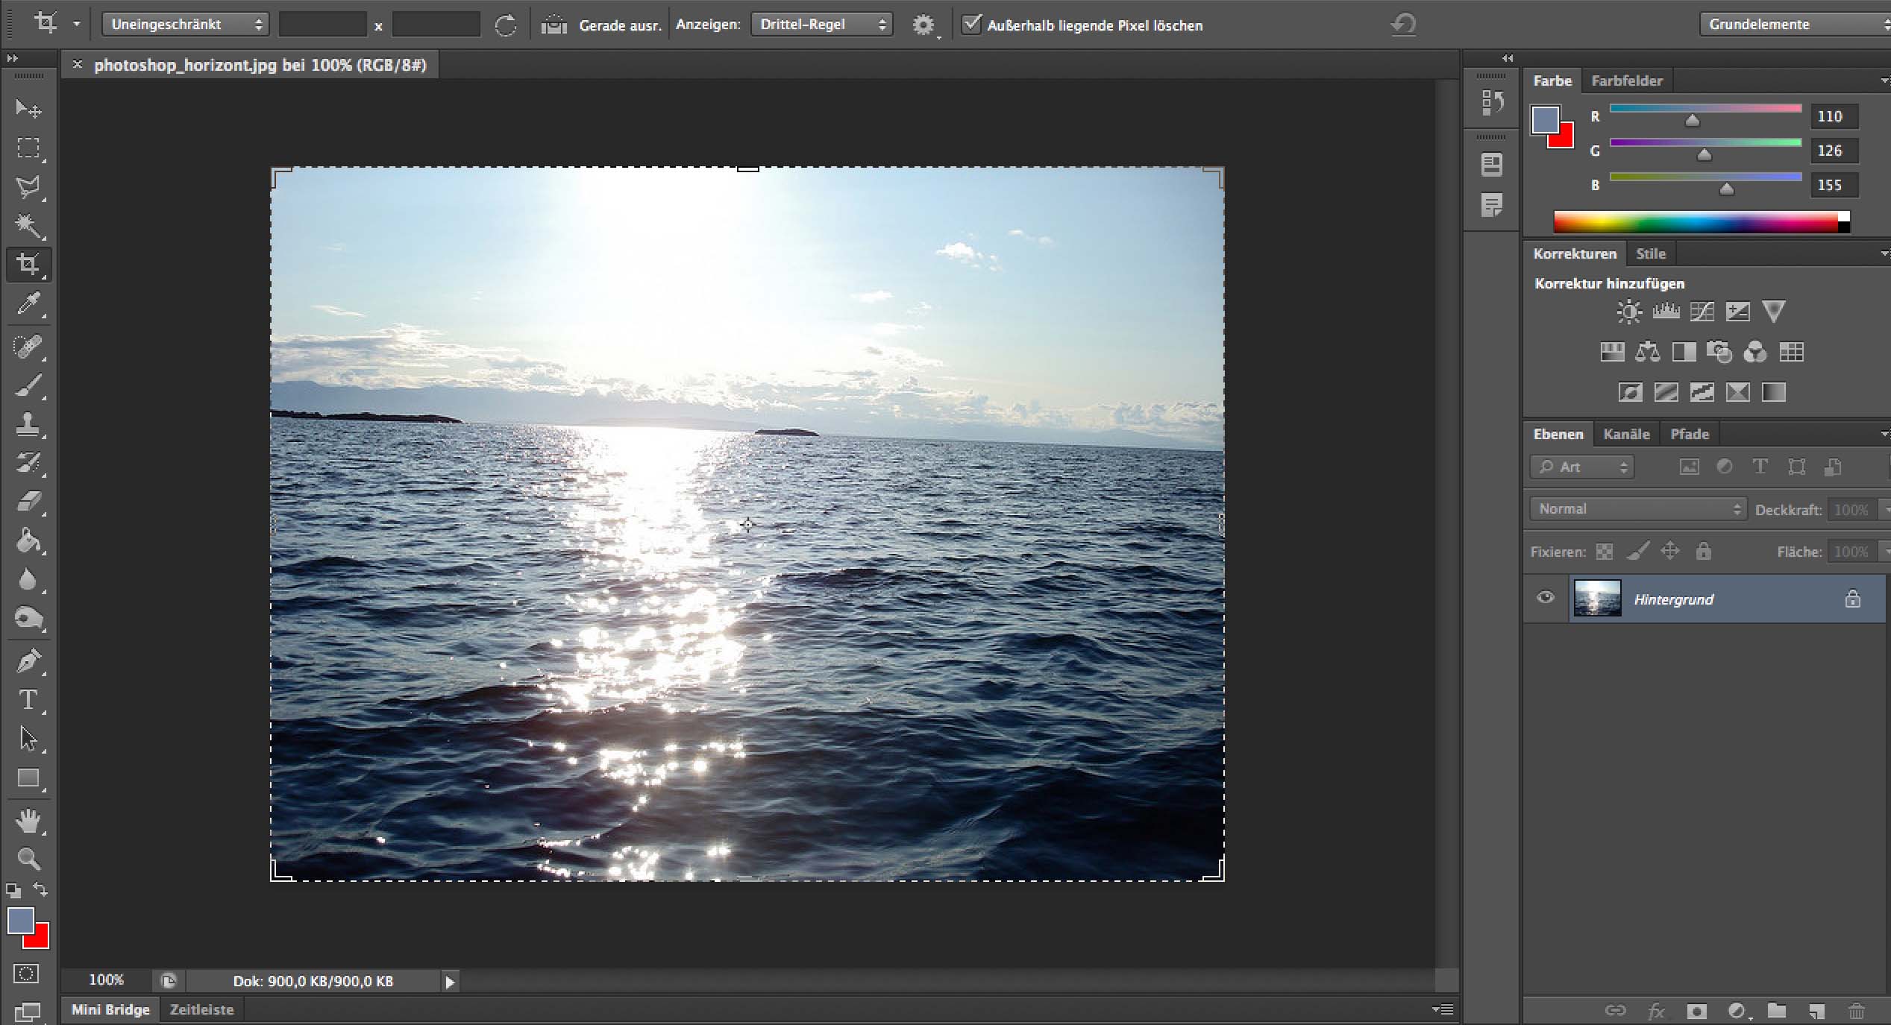Toggle Quick Mask mode icon
The height and width of the screenshot is (1025, 1891).
[x=27, y=974]
